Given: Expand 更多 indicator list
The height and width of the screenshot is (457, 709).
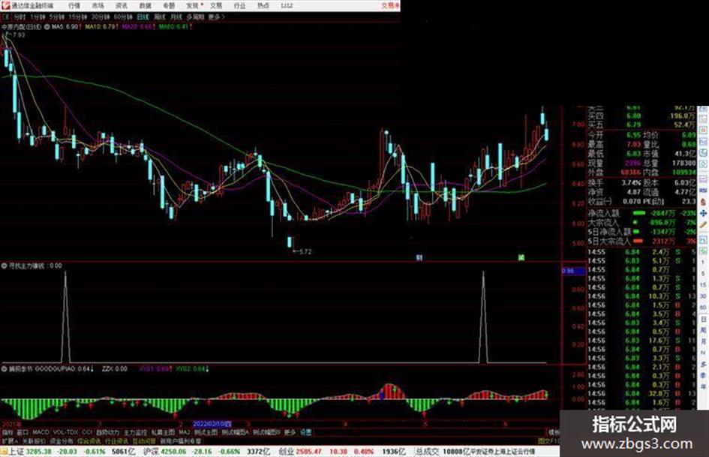Looking at the screenshot, I should (290, 432).
